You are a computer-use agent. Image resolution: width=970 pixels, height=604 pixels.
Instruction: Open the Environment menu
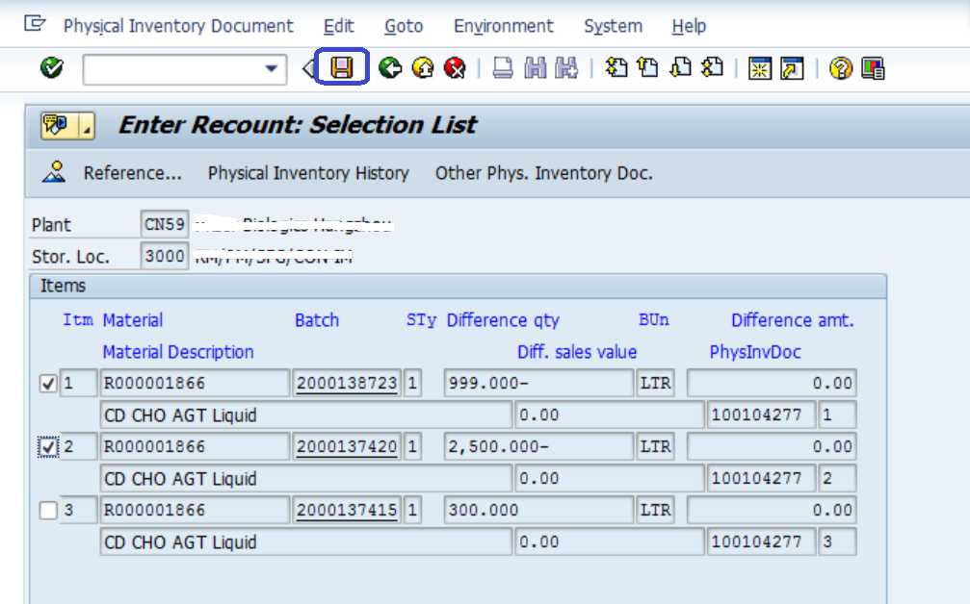click(x=504, y=26)
